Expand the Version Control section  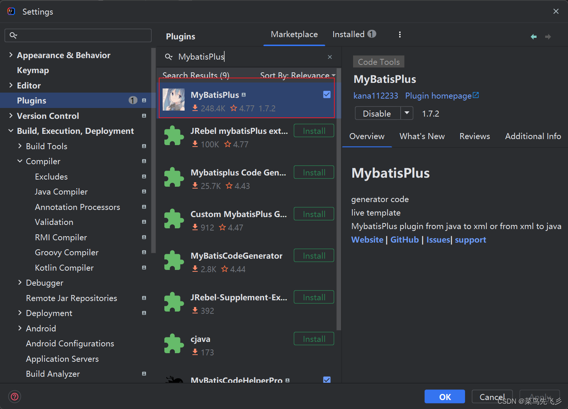[x=11, y=116]
